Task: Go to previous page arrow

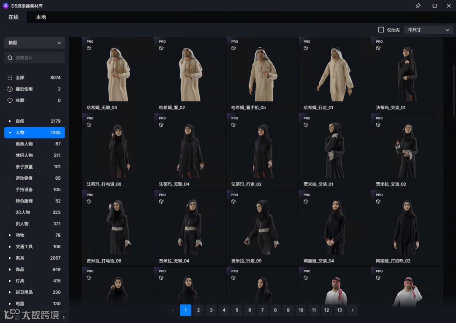Action: point(172,310)
